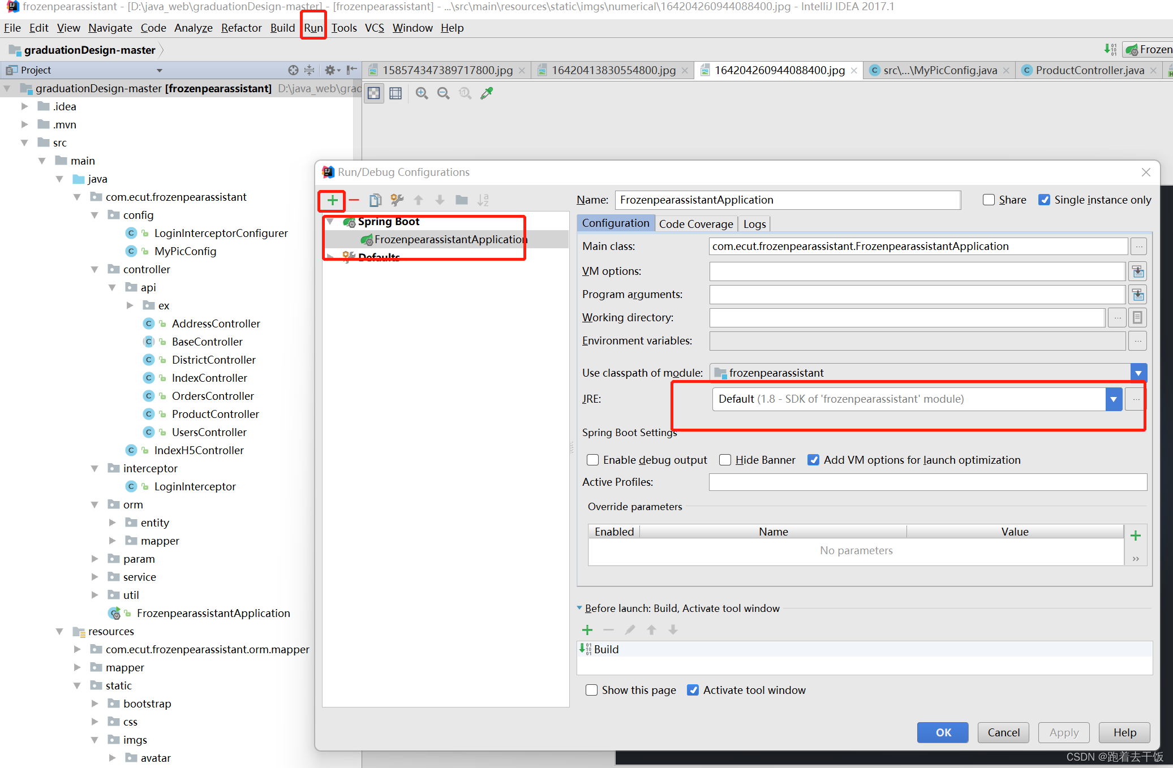This screenshot has height=768, width=1173.
Task: Expand the Defaults node
Action: (x=330, y=257)
